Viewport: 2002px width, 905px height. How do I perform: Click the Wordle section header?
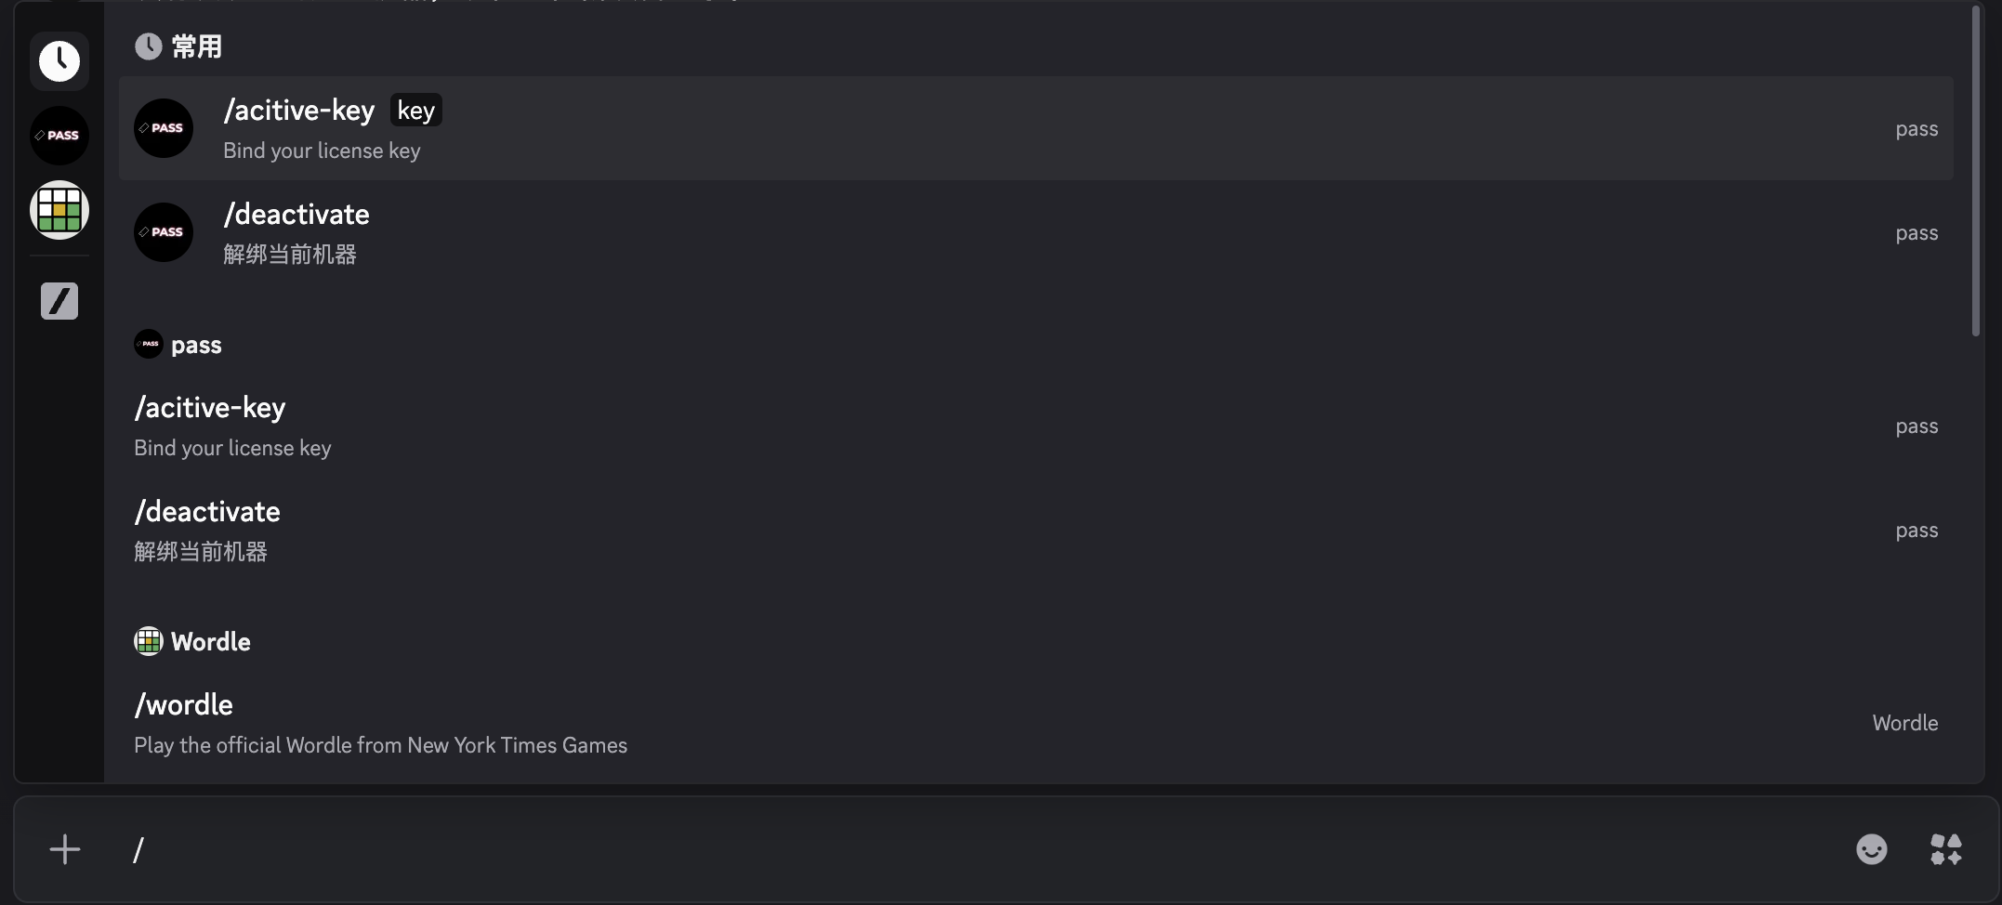pos(210,642)
